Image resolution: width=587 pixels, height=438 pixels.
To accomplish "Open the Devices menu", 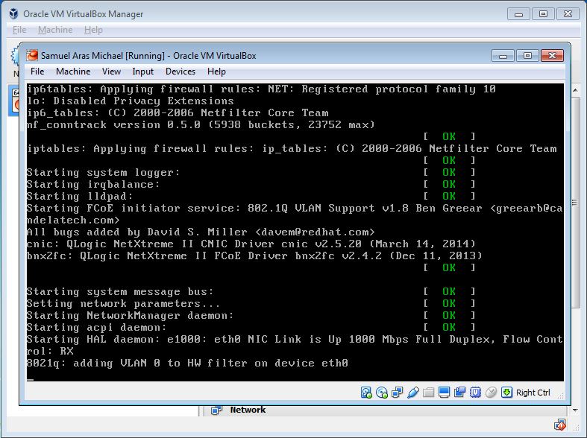I will (180, 72).
